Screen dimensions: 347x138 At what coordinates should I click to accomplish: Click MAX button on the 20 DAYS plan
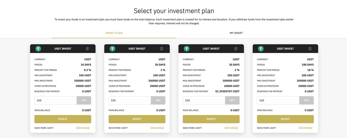point(158,100)
